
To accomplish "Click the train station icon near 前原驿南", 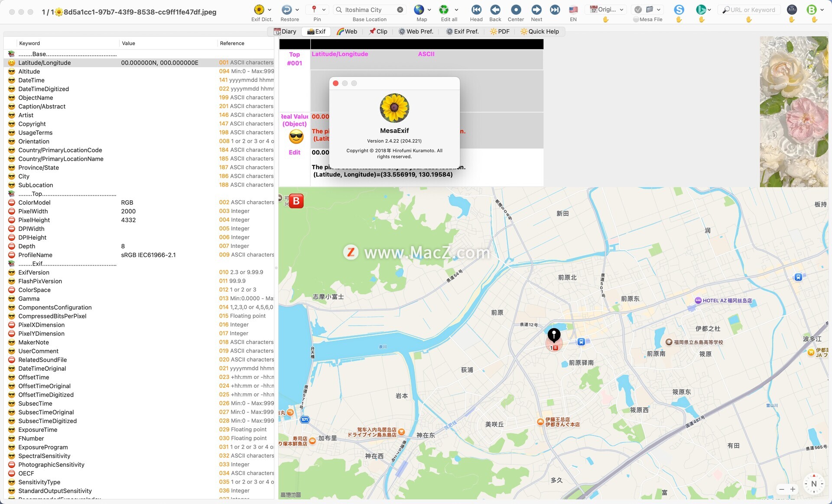I will 581,342.
